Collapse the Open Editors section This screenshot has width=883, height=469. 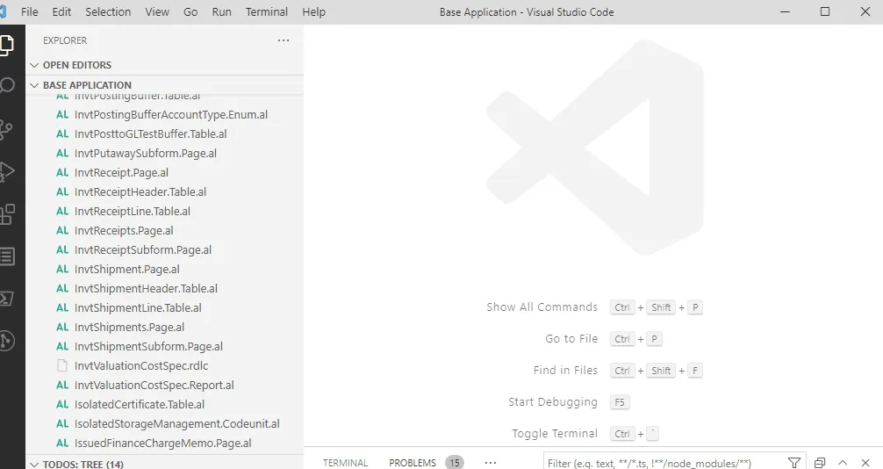[34, 65]
